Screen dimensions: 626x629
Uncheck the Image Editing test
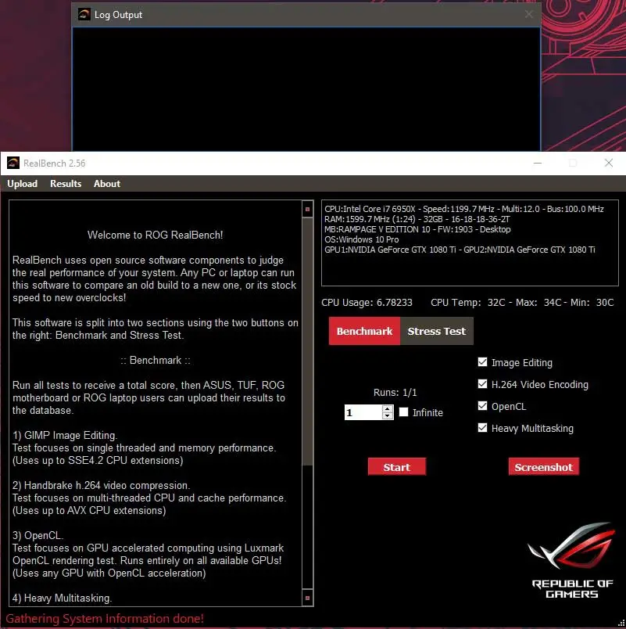pos(482,362)
